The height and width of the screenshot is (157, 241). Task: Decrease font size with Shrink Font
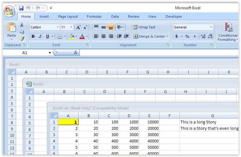coord(85,27)
